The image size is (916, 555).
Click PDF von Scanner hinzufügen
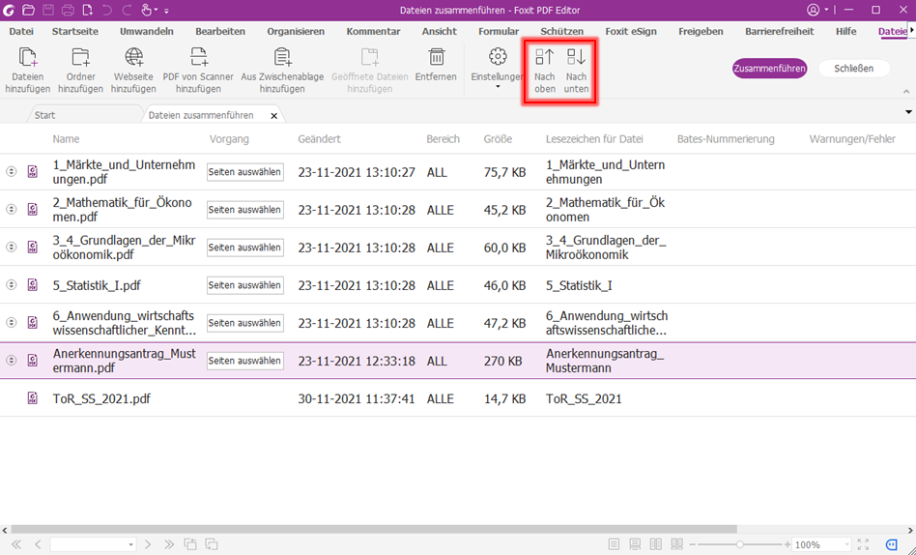[x=198, y=71]
